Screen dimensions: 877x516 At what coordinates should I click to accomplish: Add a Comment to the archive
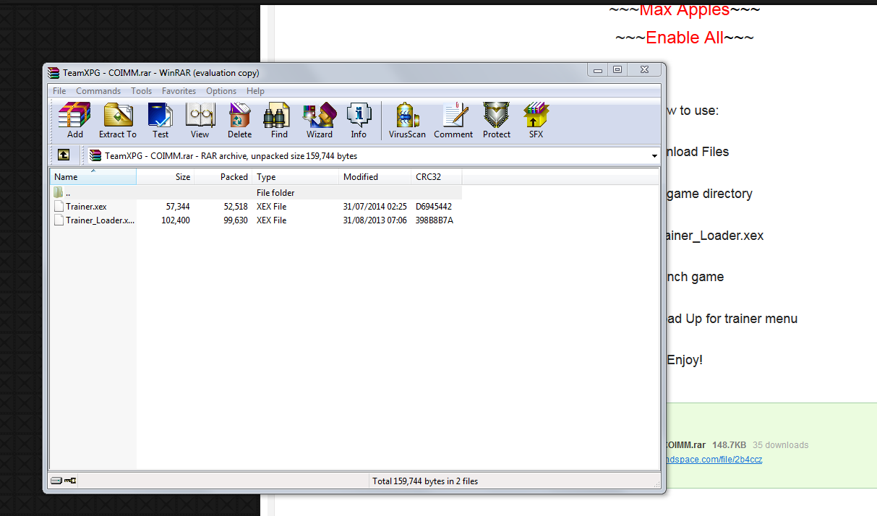[x=453, y=120]
